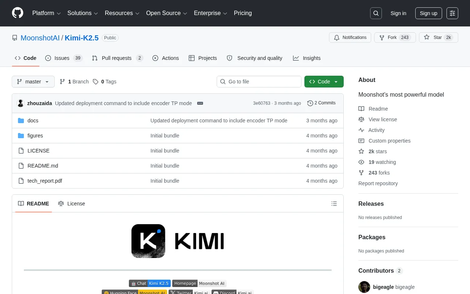The height and width of the screenshot is (294, 470).
Task: View the 2 Commits history
Action: click(x=321, y=103)
